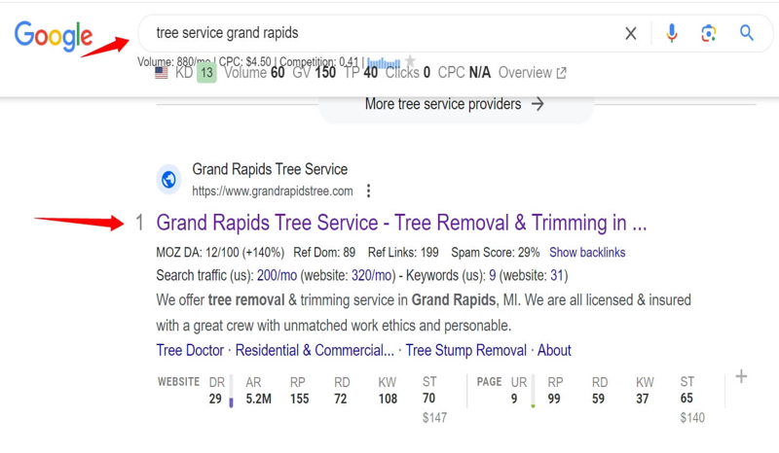Image resolution: width=779 pixels, height=453 pixels.
Task: Click the website ST value 70
Action: 428,399
